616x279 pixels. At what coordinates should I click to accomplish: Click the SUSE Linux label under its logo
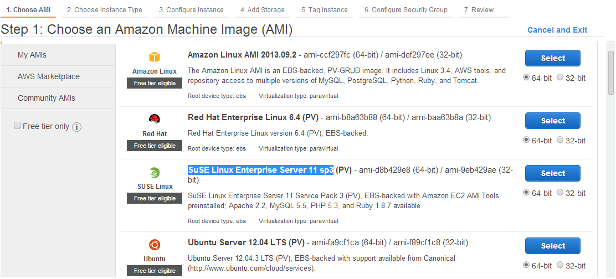(155, 187)
